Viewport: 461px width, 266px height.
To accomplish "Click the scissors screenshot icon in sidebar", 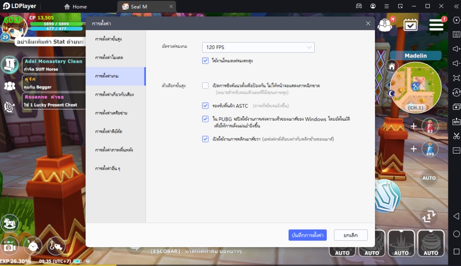I will [x=456, y=136].
